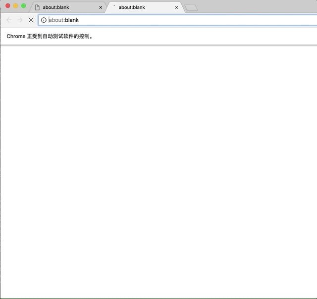Viewport: 317px width, 299px height.
Task: Go forward using the forward arrow
Action: tap(20, 20)
